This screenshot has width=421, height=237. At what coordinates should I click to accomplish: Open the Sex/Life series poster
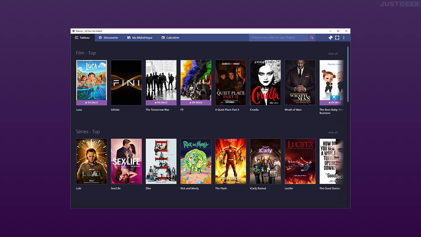point(126,161)
